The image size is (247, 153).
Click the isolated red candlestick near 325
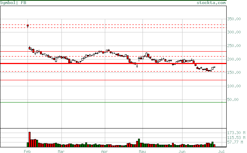[x=28, y=26]
